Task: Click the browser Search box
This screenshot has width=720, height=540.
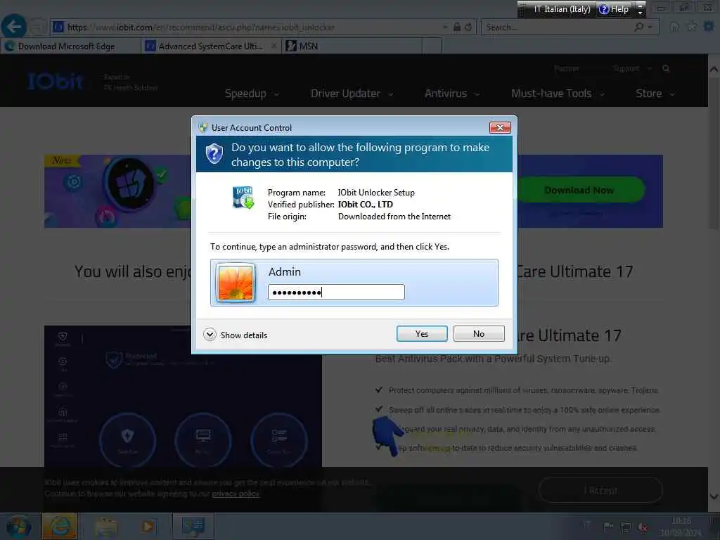Action: click(x=558, y=27)
